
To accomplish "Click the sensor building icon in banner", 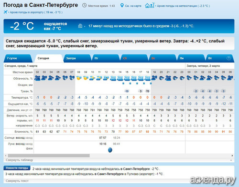I will [x=80, y=26].
